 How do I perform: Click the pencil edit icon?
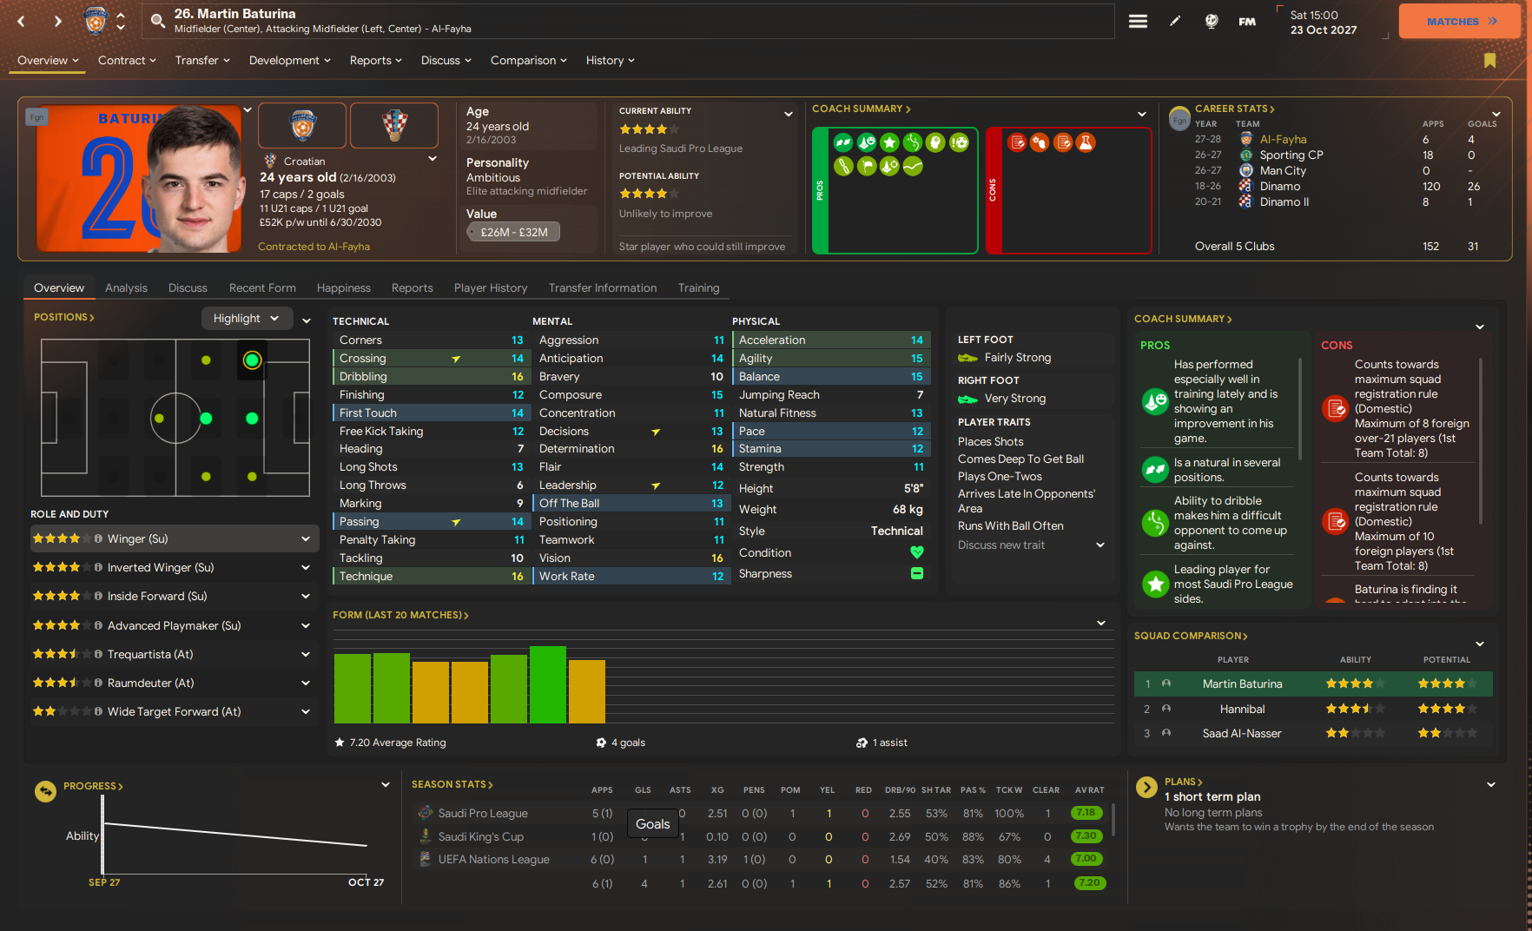[1175, 22]
